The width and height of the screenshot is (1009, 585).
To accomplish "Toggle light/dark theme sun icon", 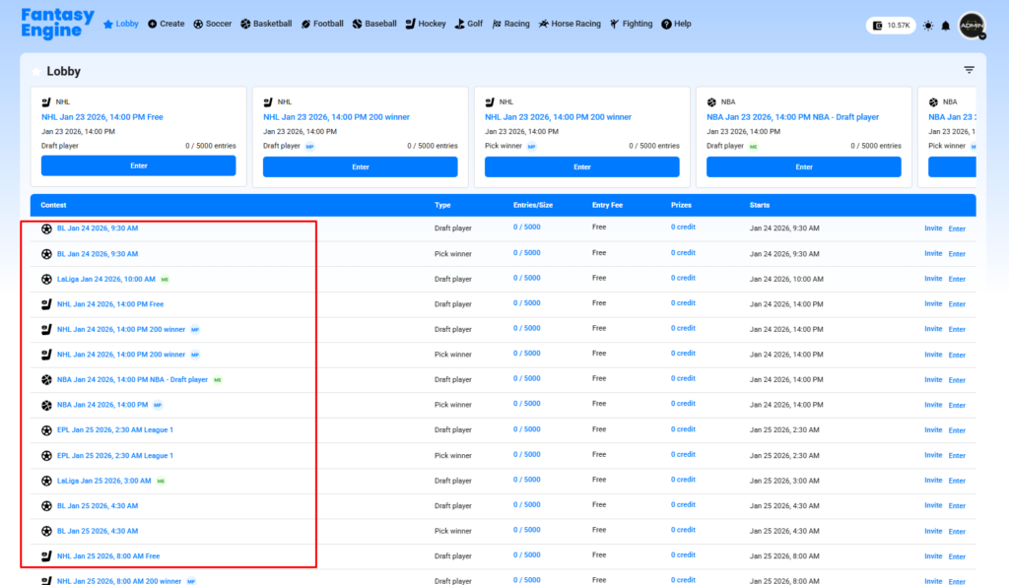I will pos(927,25).
